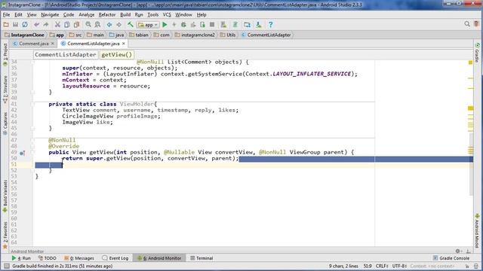Open the TODO tool window tab
Image resolution: width=483 pixels, height=271 pixels.
(47, 258)
